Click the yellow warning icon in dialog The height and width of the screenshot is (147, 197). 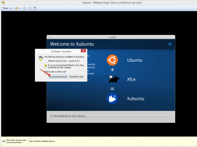click(45, 66)
